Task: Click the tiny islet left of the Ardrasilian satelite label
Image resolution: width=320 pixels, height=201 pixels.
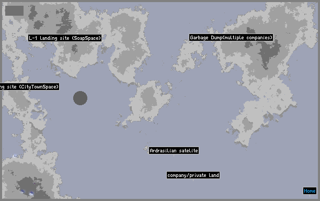Action: 146,148
